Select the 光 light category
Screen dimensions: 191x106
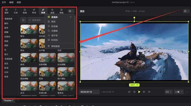pyautogui.click(x=5, y=50)
